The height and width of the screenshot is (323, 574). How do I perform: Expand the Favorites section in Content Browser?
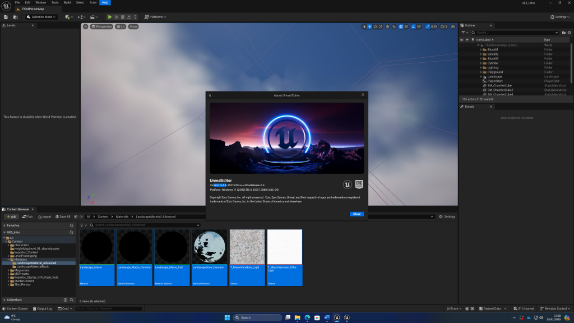4,225
